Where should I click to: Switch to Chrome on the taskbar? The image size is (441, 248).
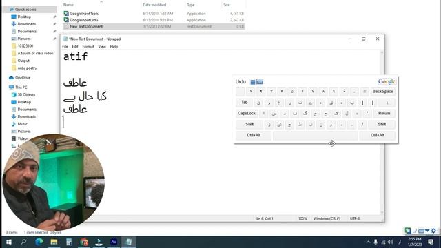point(84,242)
